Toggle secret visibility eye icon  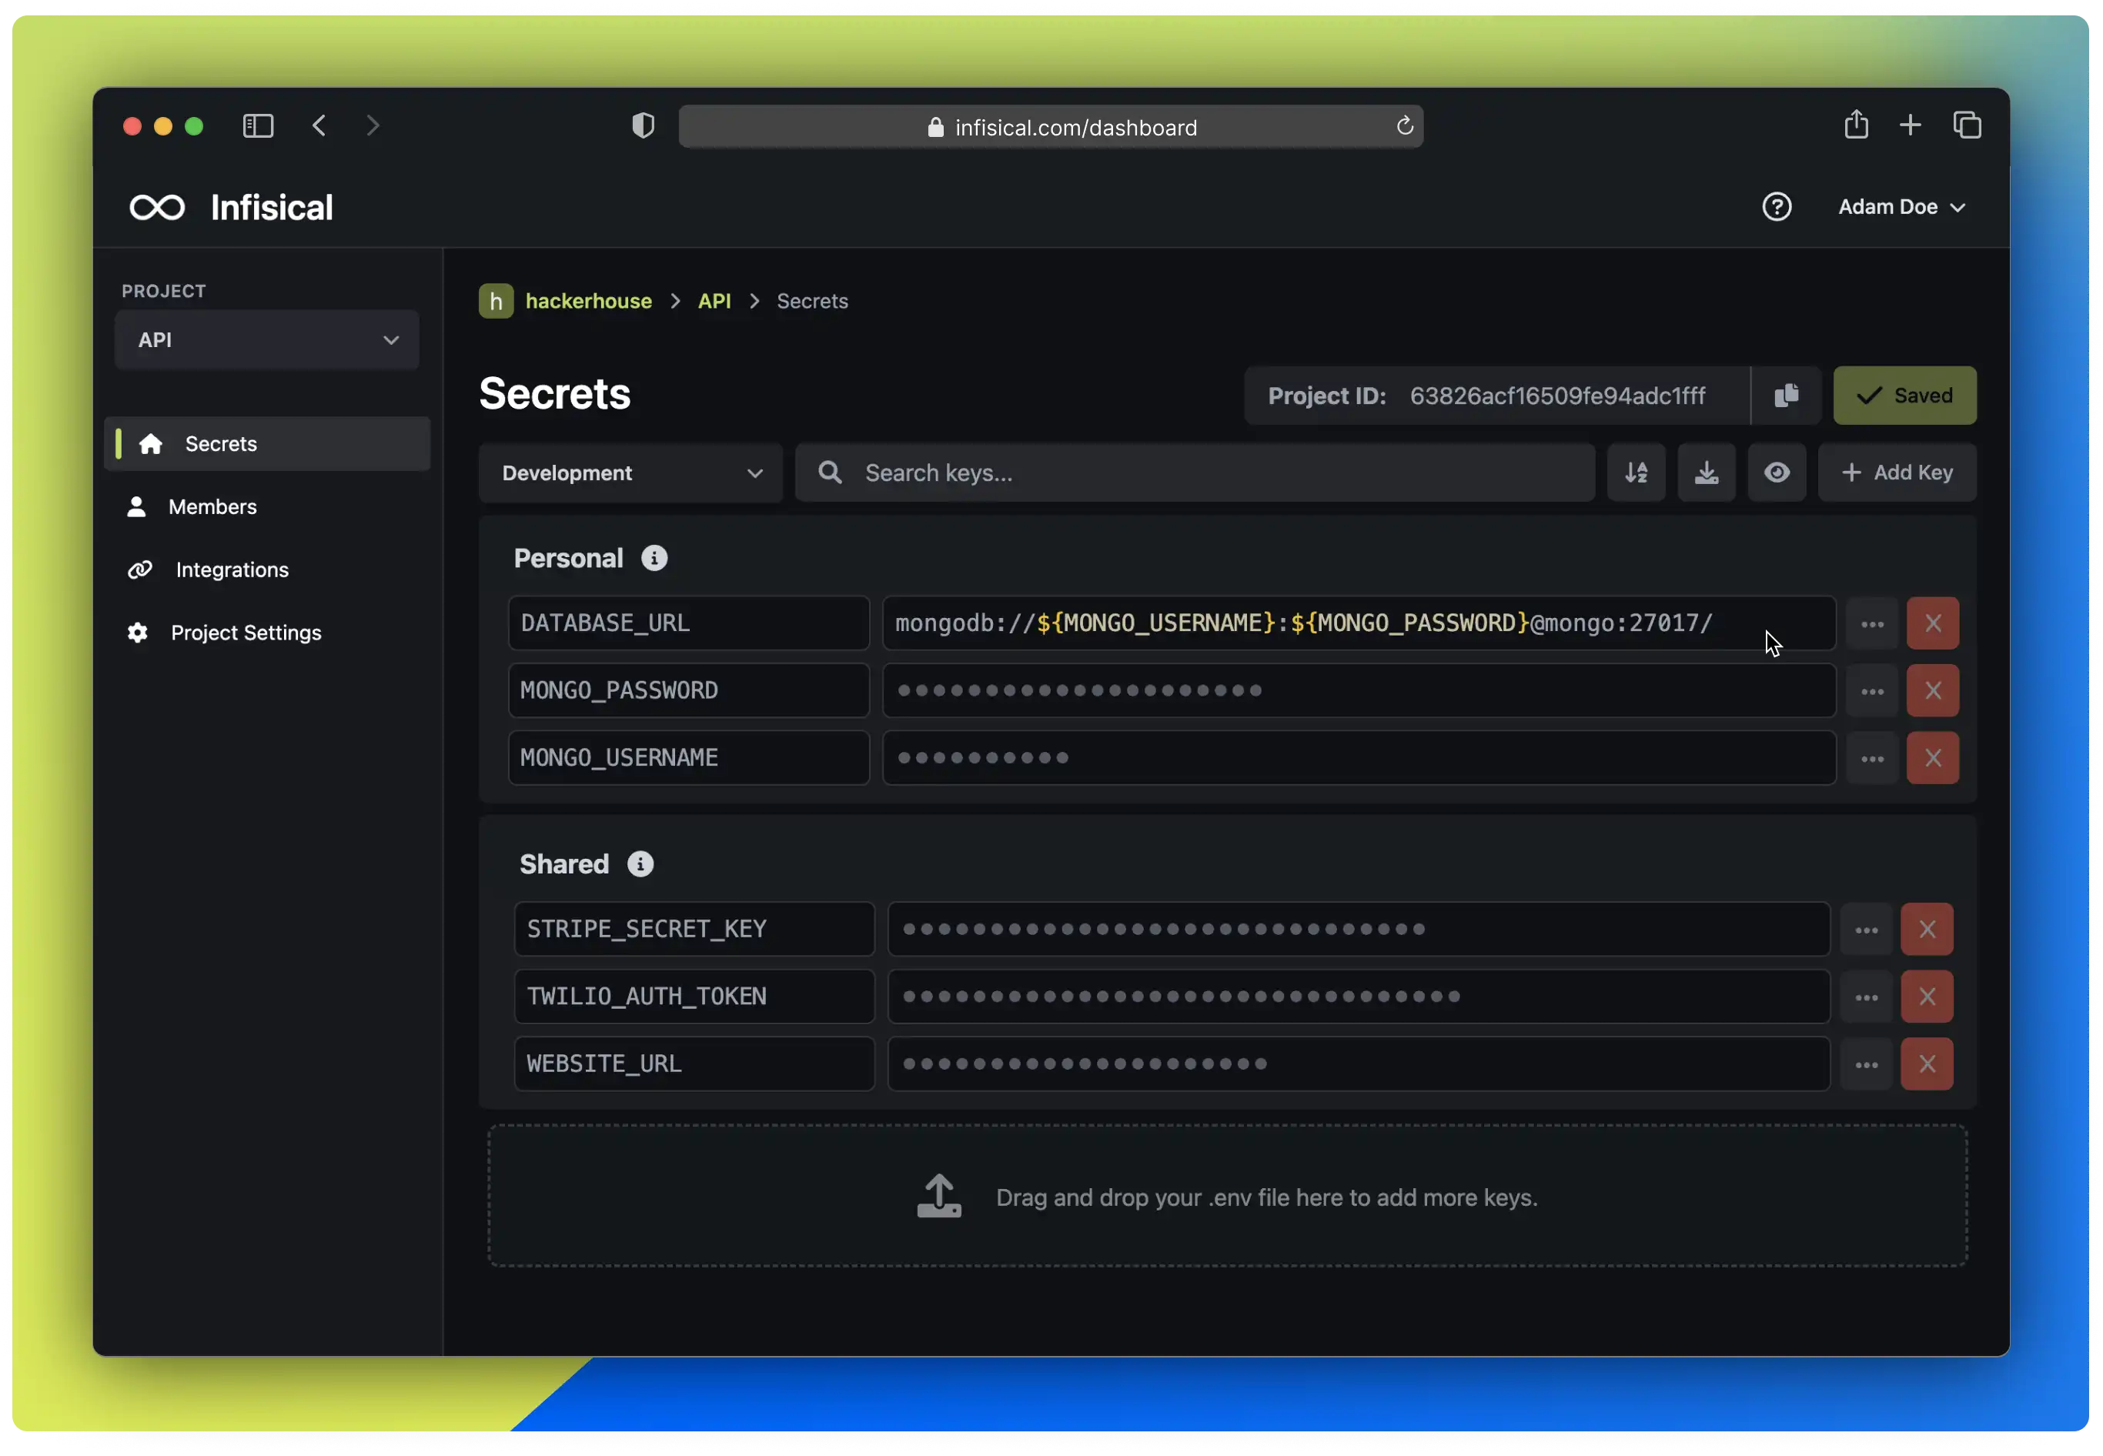(x=1777, y=472)
